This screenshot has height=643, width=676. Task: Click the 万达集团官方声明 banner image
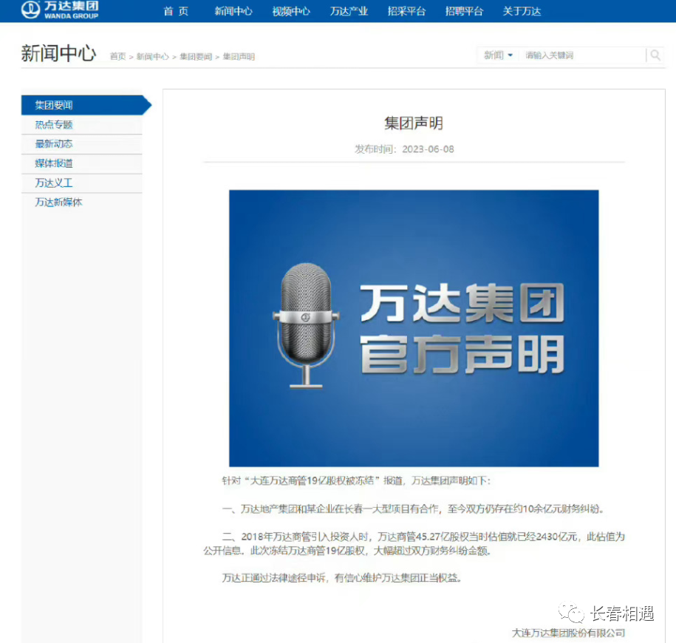coord(414,328)
